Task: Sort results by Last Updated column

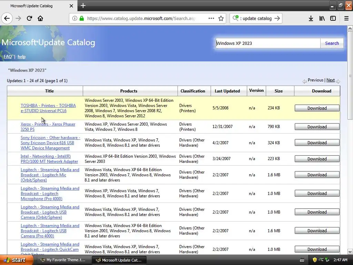Action: point(227,91)
